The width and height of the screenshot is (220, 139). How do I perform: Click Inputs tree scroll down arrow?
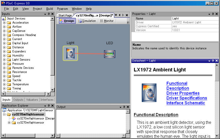pyautogui.click(x=52, y=90)
